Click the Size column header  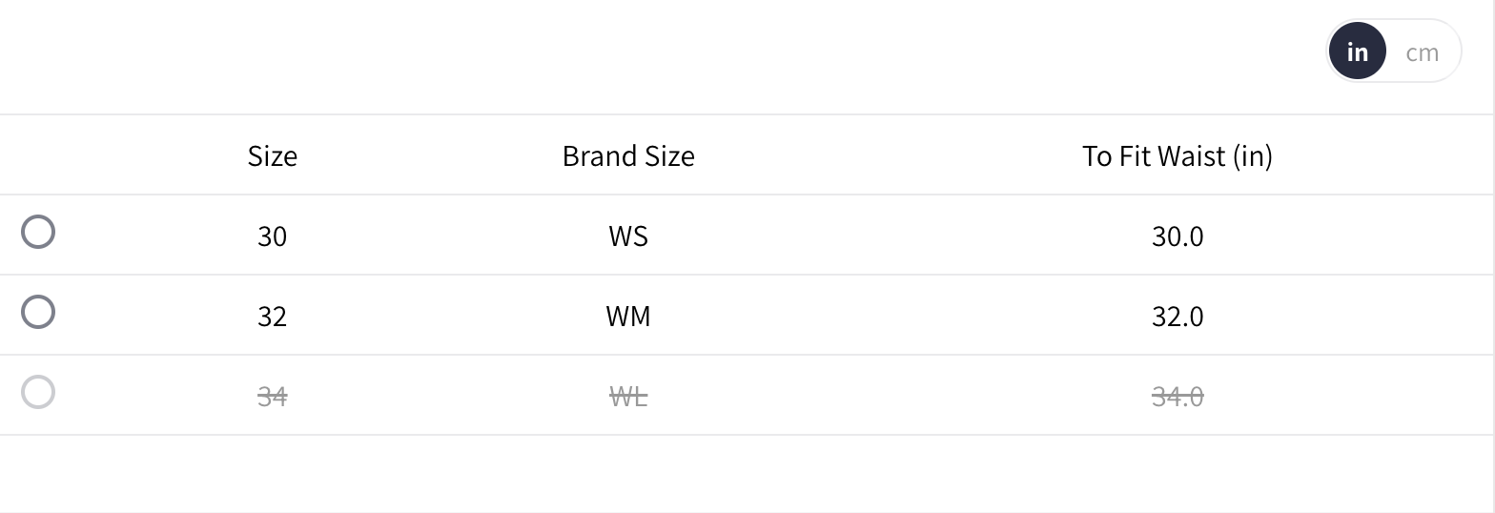[x=272, y=156]
